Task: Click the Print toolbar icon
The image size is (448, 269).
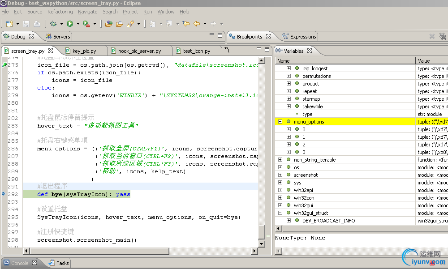Action: [37, 24]
